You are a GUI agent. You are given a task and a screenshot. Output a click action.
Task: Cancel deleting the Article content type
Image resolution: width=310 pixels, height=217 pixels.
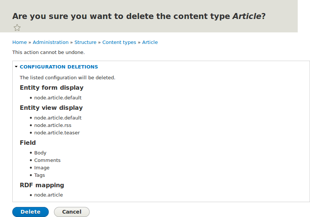click(x=71, y=211)
